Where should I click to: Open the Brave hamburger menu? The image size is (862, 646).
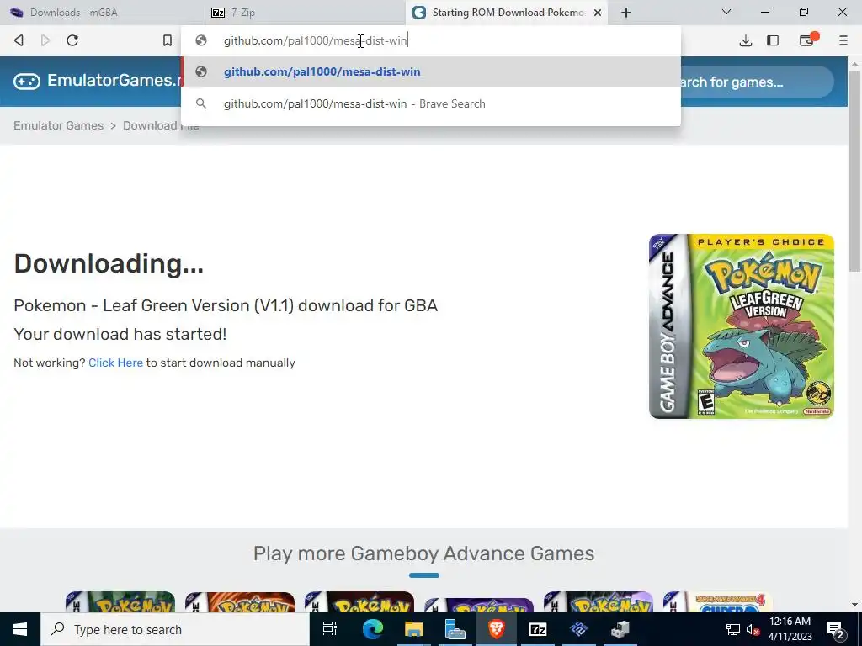pos(843,40)
